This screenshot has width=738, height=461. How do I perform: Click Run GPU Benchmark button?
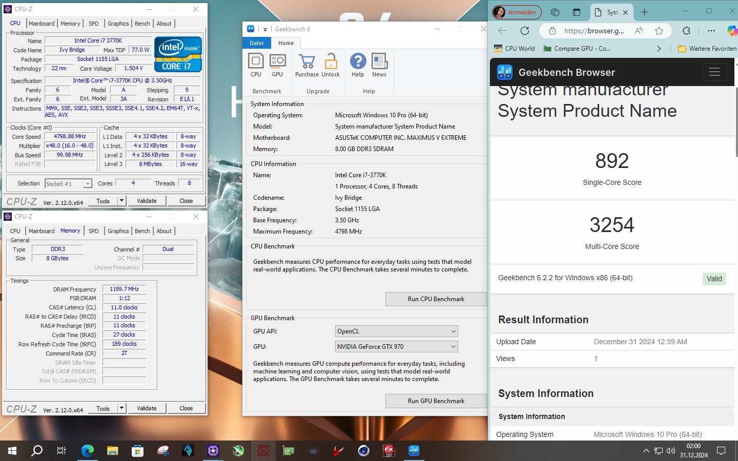(x=436, y=401)
